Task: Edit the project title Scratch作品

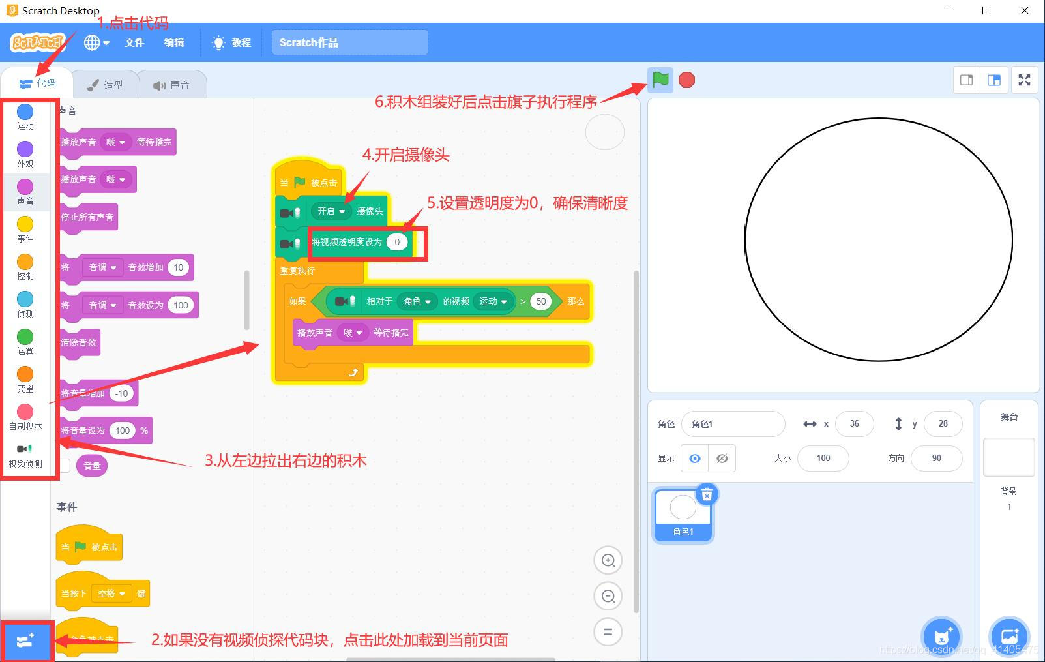Action: click(x=349, y=42)
